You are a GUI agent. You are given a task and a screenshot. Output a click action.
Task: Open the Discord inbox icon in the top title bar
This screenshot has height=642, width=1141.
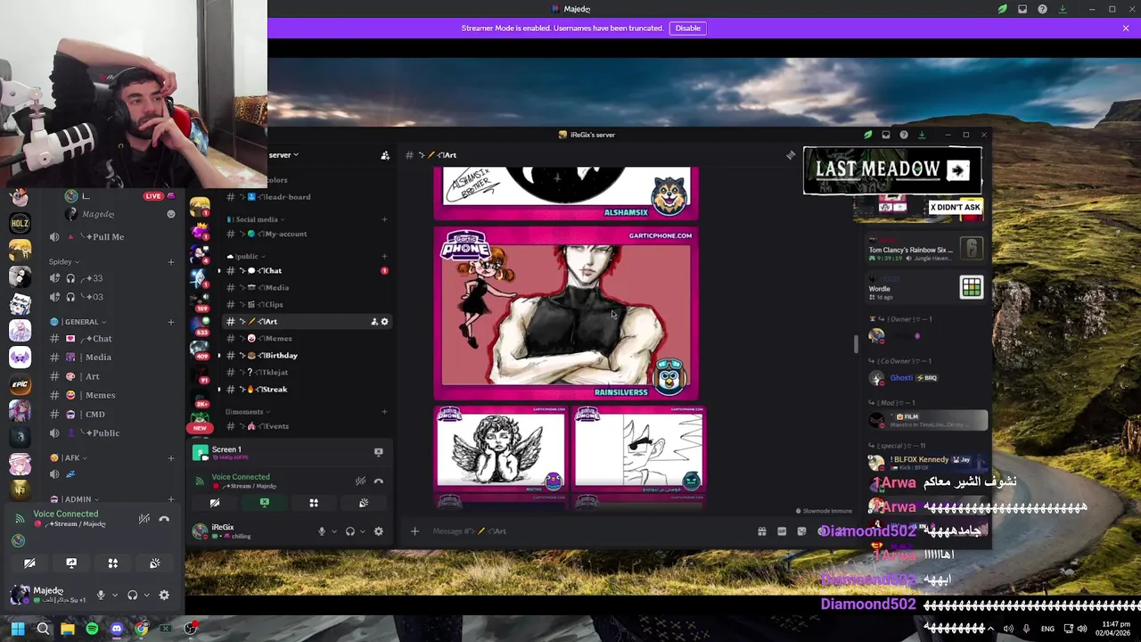pyautogui.click(x=1022, y=9)
